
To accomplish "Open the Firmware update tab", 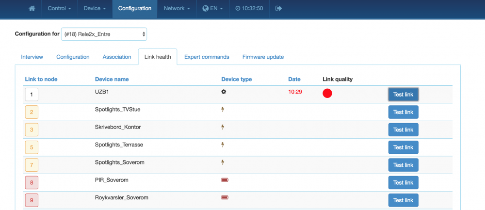I will [263, 57].
